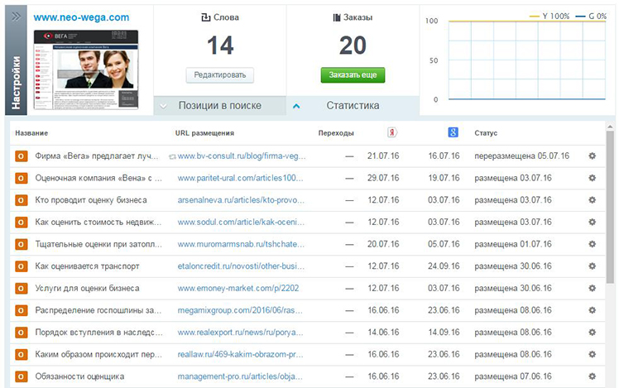The image size is (619, 388).
Task: Click the Слова icon in header
Action: click(x=206, y=17)
